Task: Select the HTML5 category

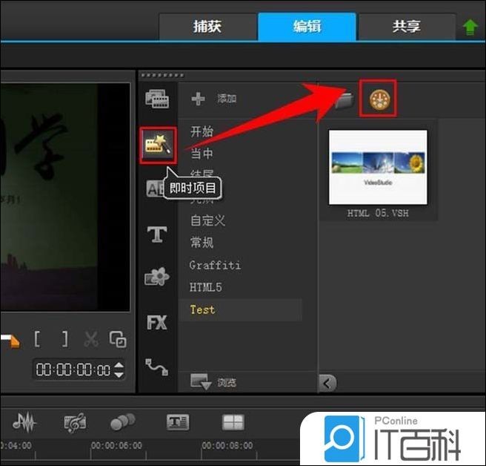Action: pos(206,287)
